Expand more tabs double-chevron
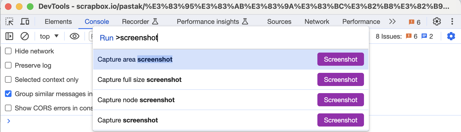The height and width of the screenshot is (132, 461). (392, 22)
